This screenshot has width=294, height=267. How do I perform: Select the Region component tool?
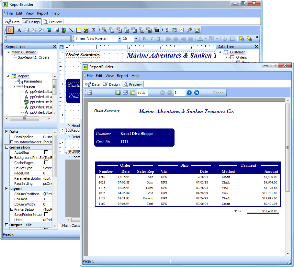167,30
